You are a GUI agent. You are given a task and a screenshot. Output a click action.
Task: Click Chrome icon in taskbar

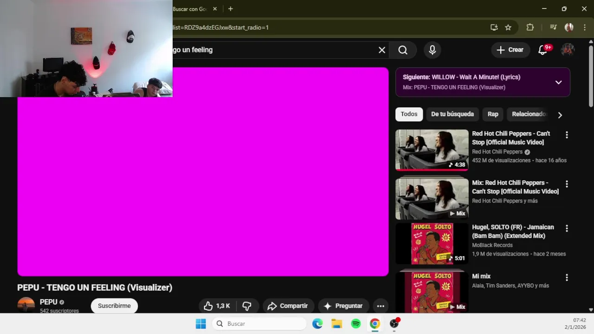click(x=375, y=324)
